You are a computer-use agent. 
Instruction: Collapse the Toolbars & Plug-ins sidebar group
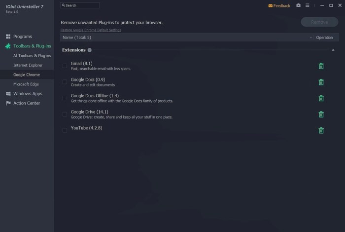pos(32,46)
